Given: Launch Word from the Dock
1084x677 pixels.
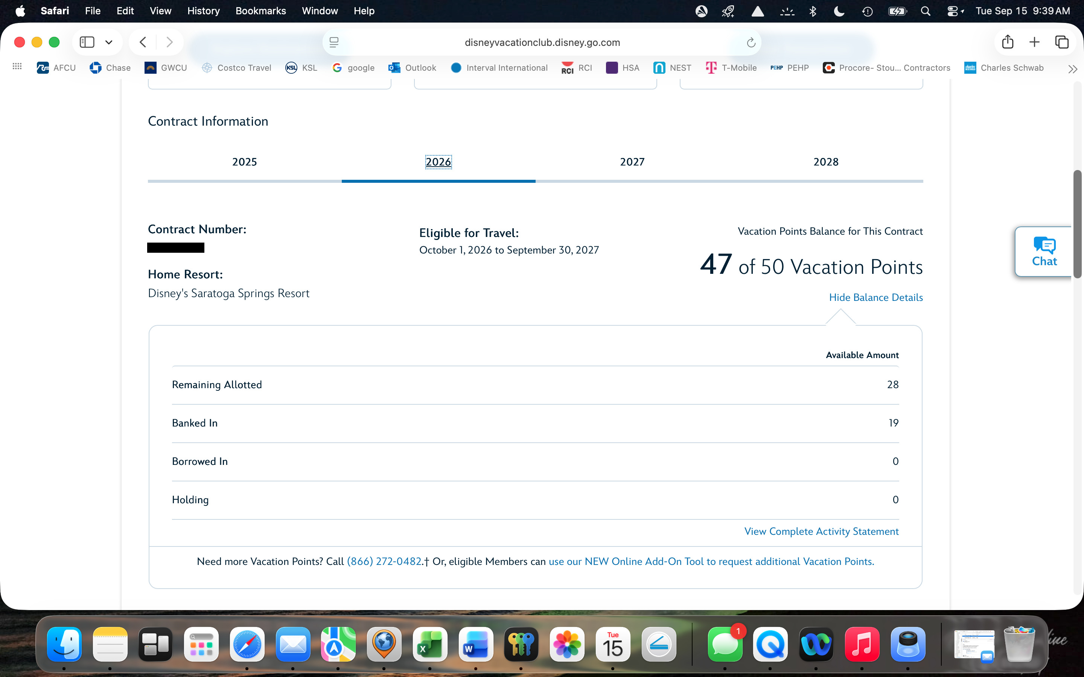Looking at the screenshot, I should click(x=476, y=644).
